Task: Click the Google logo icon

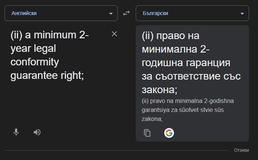Action: 169,133
